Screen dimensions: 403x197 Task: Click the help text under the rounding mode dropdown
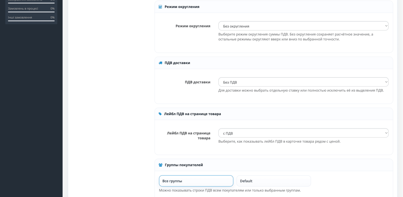click(296, 37)
